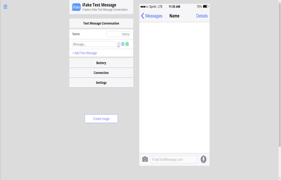Click the LTE network label
Image resolution: width=281 pixels, height=180 pixels.
160,7
